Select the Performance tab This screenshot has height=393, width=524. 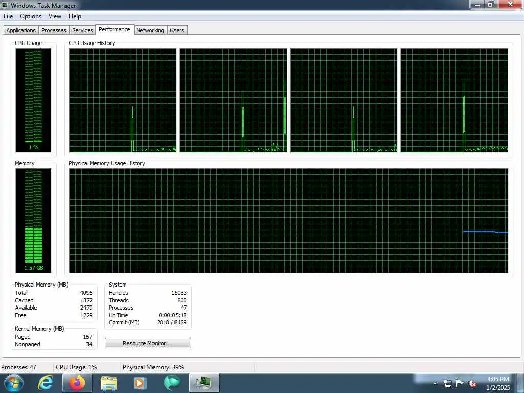(x=115, y=29)
